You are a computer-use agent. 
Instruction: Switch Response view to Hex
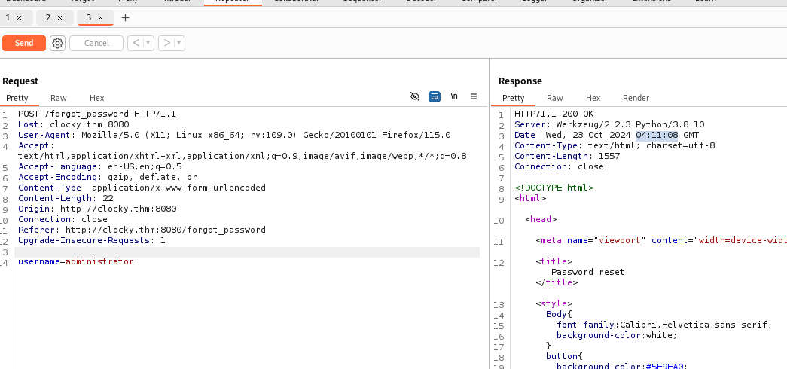[593, 98]
